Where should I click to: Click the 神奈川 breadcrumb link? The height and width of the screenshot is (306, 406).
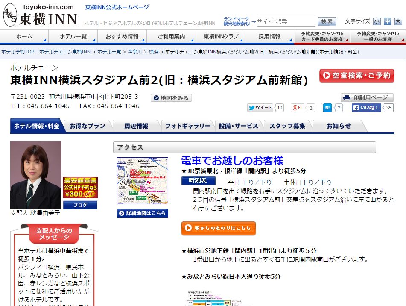tap(134, 52)
